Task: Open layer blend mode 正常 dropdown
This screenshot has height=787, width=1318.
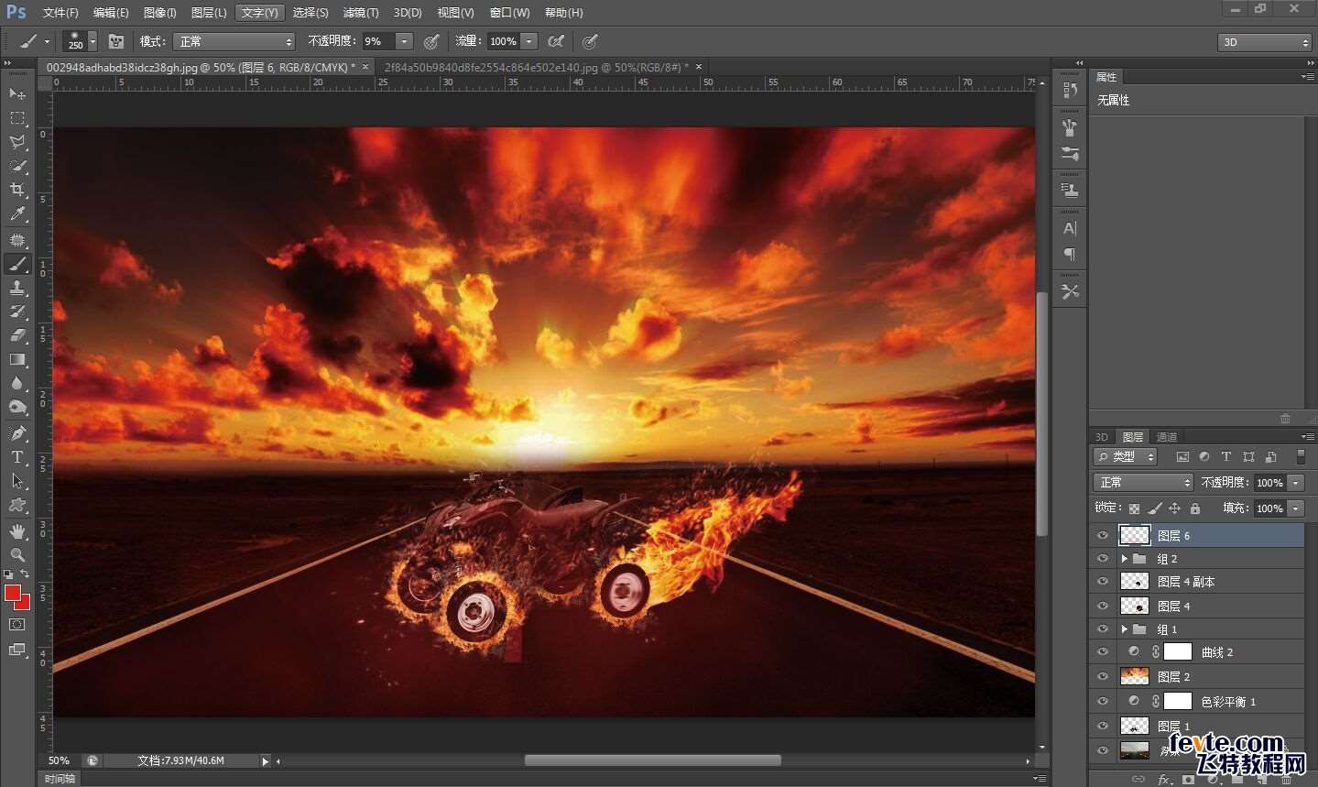Action: [x=1143, y=482]
